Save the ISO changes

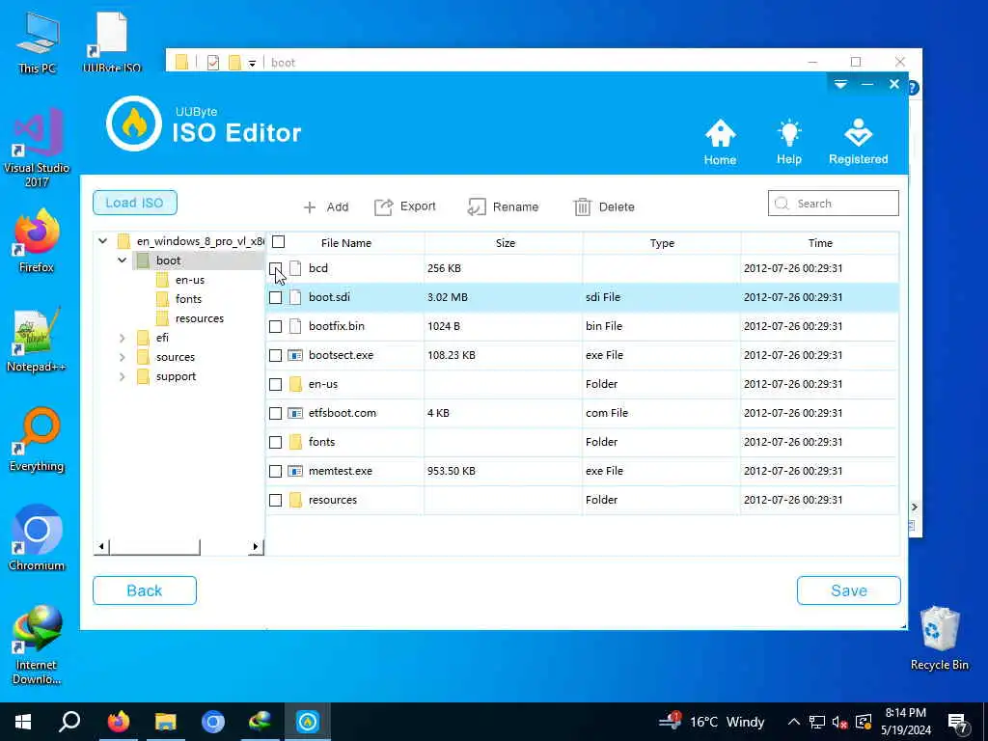pyautogui.click(x=849, y=590)
